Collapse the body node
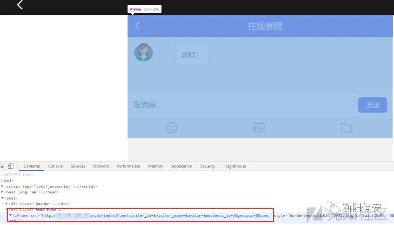394x225 pixels. click(2, 198)
